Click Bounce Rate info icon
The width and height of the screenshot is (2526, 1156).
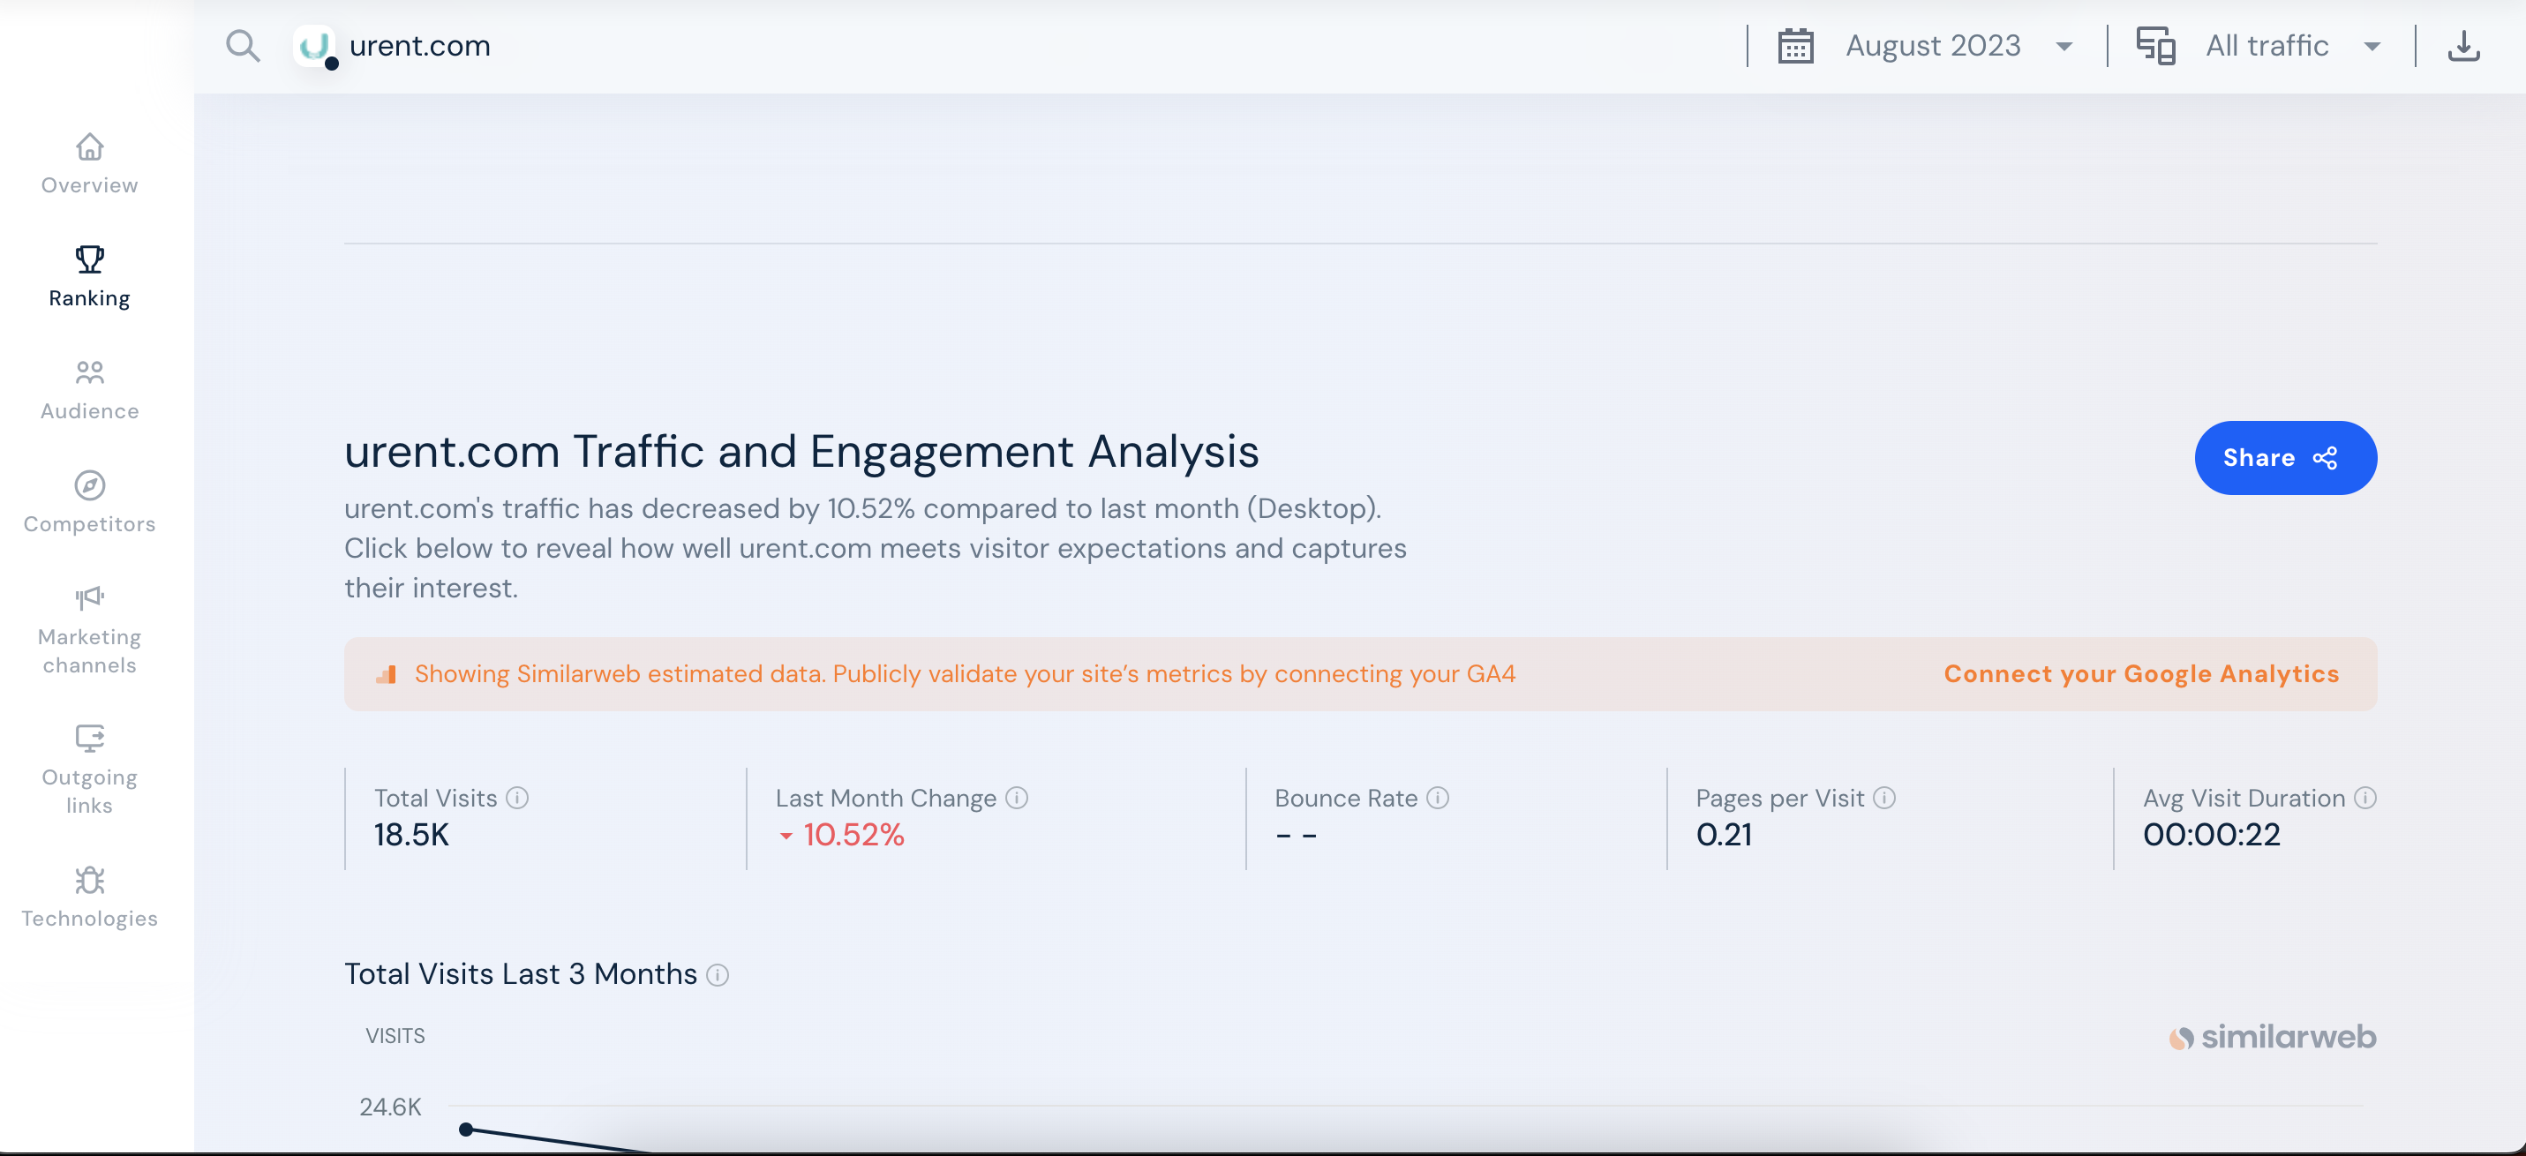[x=1437, y=798]
